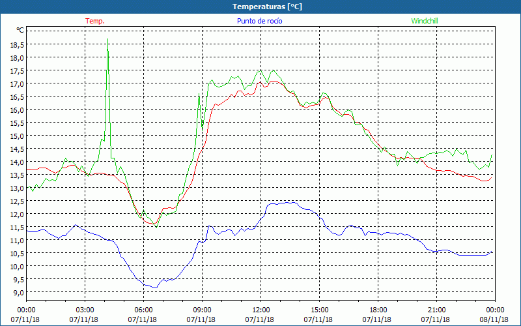Click the 15,0 y-axis value

tap(17, 136)
